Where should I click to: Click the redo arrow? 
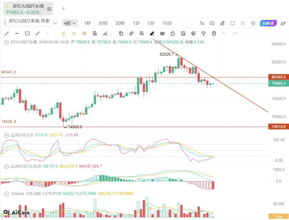point(235,33)
